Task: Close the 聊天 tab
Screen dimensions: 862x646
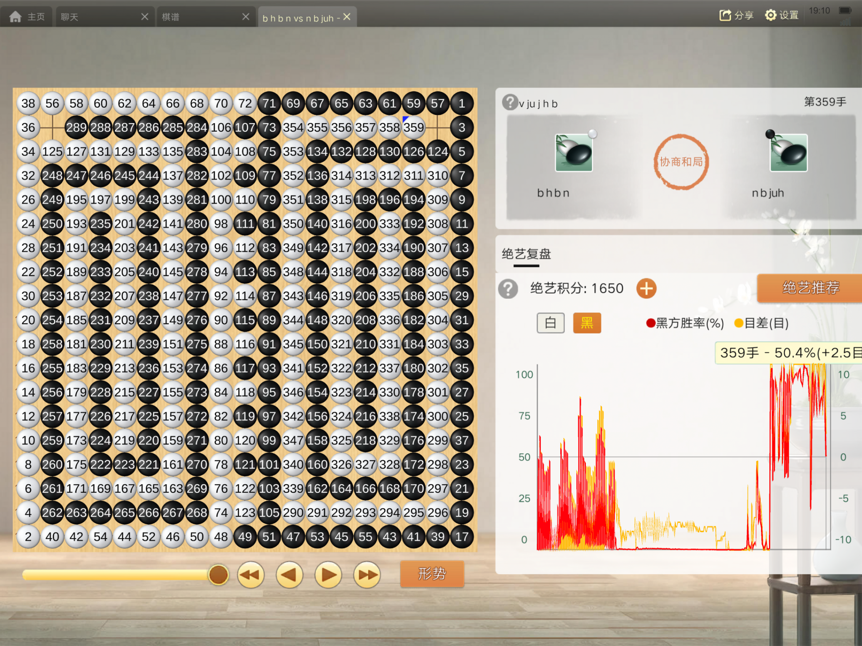Action: pos(144,17)
